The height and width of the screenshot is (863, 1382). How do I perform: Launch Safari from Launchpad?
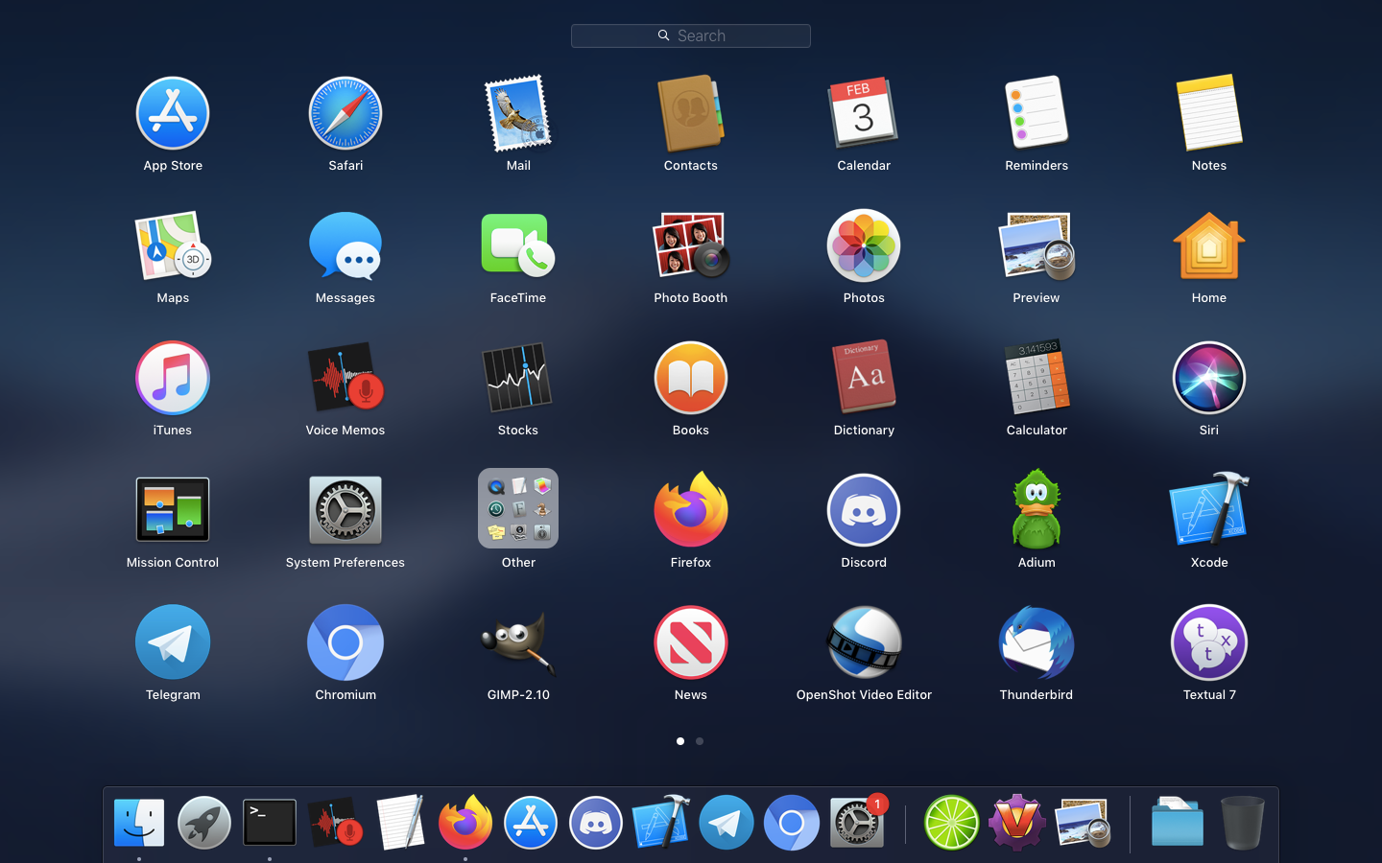click(x=345, y=113)
